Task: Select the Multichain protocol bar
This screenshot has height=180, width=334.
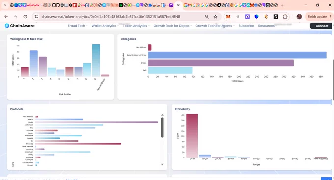Action: pyautogui.click(x=63, y=152)
